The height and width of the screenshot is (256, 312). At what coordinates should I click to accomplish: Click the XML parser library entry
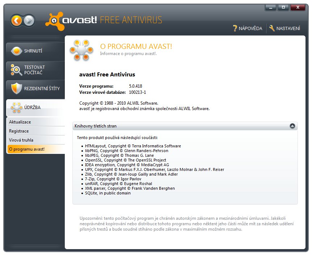(130, 188)
